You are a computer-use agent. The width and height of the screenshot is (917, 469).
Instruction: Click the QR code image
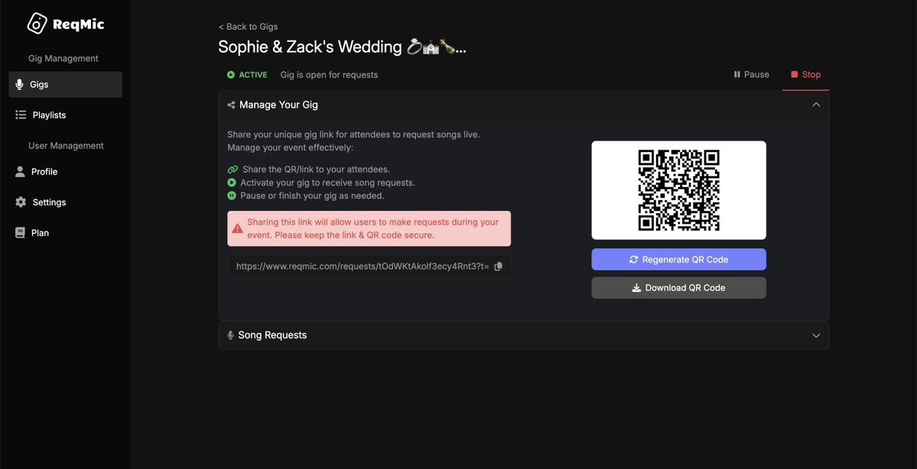(678, 190)
